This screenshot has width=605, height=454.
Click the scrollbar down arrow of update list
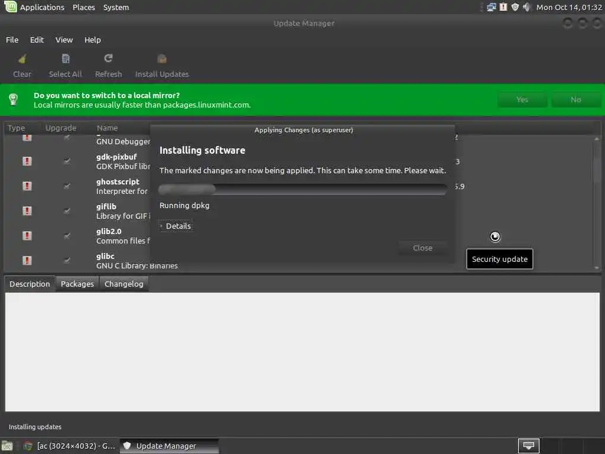pos(597,268)
